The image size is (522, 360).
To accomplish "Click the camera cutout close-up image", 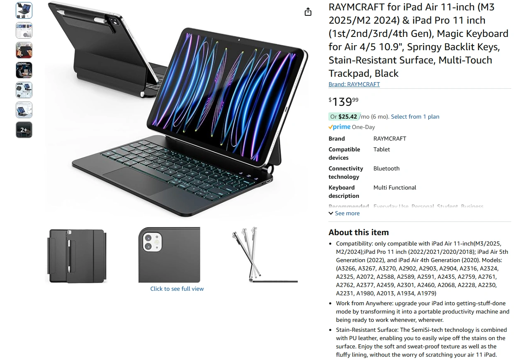I will click(169, 255).
